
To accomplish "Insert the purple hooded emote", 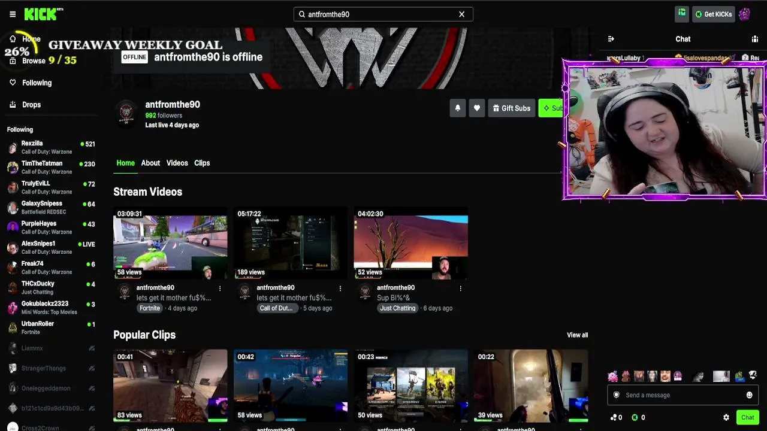I will [x=678, y=377].
